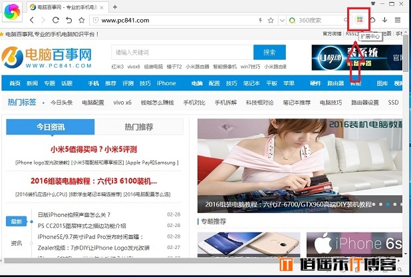Click the 2016装机电脑教程 carousel image
411x277 pixels.
click(300, 166)
